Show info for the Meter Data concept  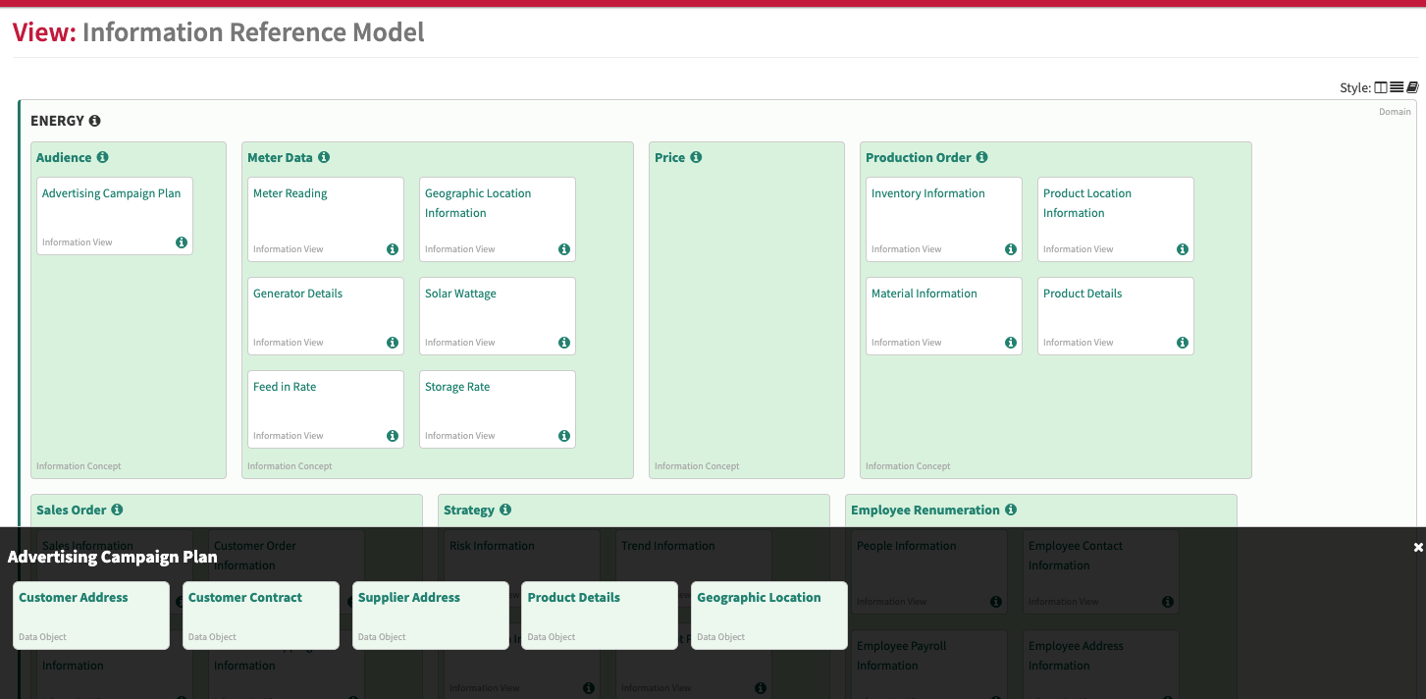[324, 157]
